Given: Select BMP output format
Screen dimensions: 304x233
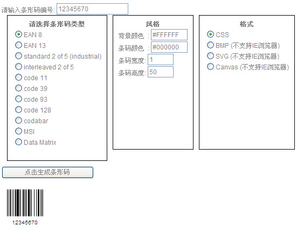Looking at the screenshot, I should click(x=210, y=45).
